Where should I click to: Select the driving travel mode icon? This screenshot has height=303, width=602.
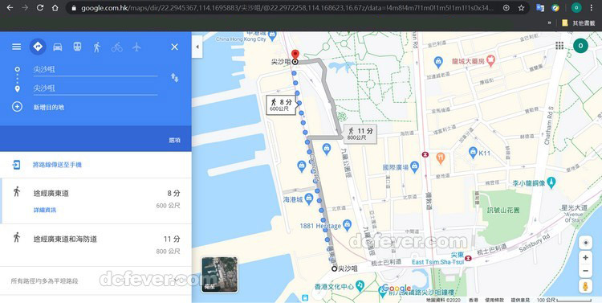58,47
